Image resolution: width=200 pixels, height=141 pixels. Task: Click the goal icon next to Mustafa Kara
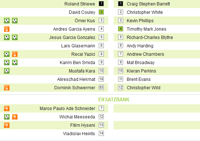pyautogui.click(x=7, y=71)
